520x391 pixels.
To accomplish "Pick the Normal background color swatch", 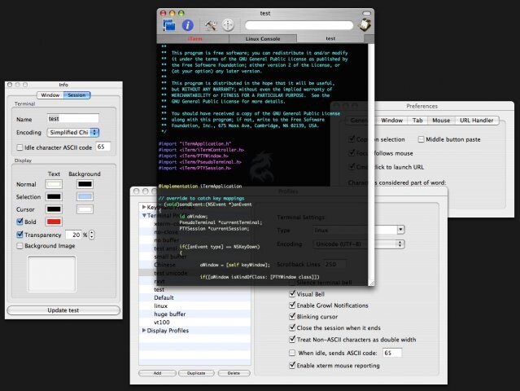I will 85,184.
